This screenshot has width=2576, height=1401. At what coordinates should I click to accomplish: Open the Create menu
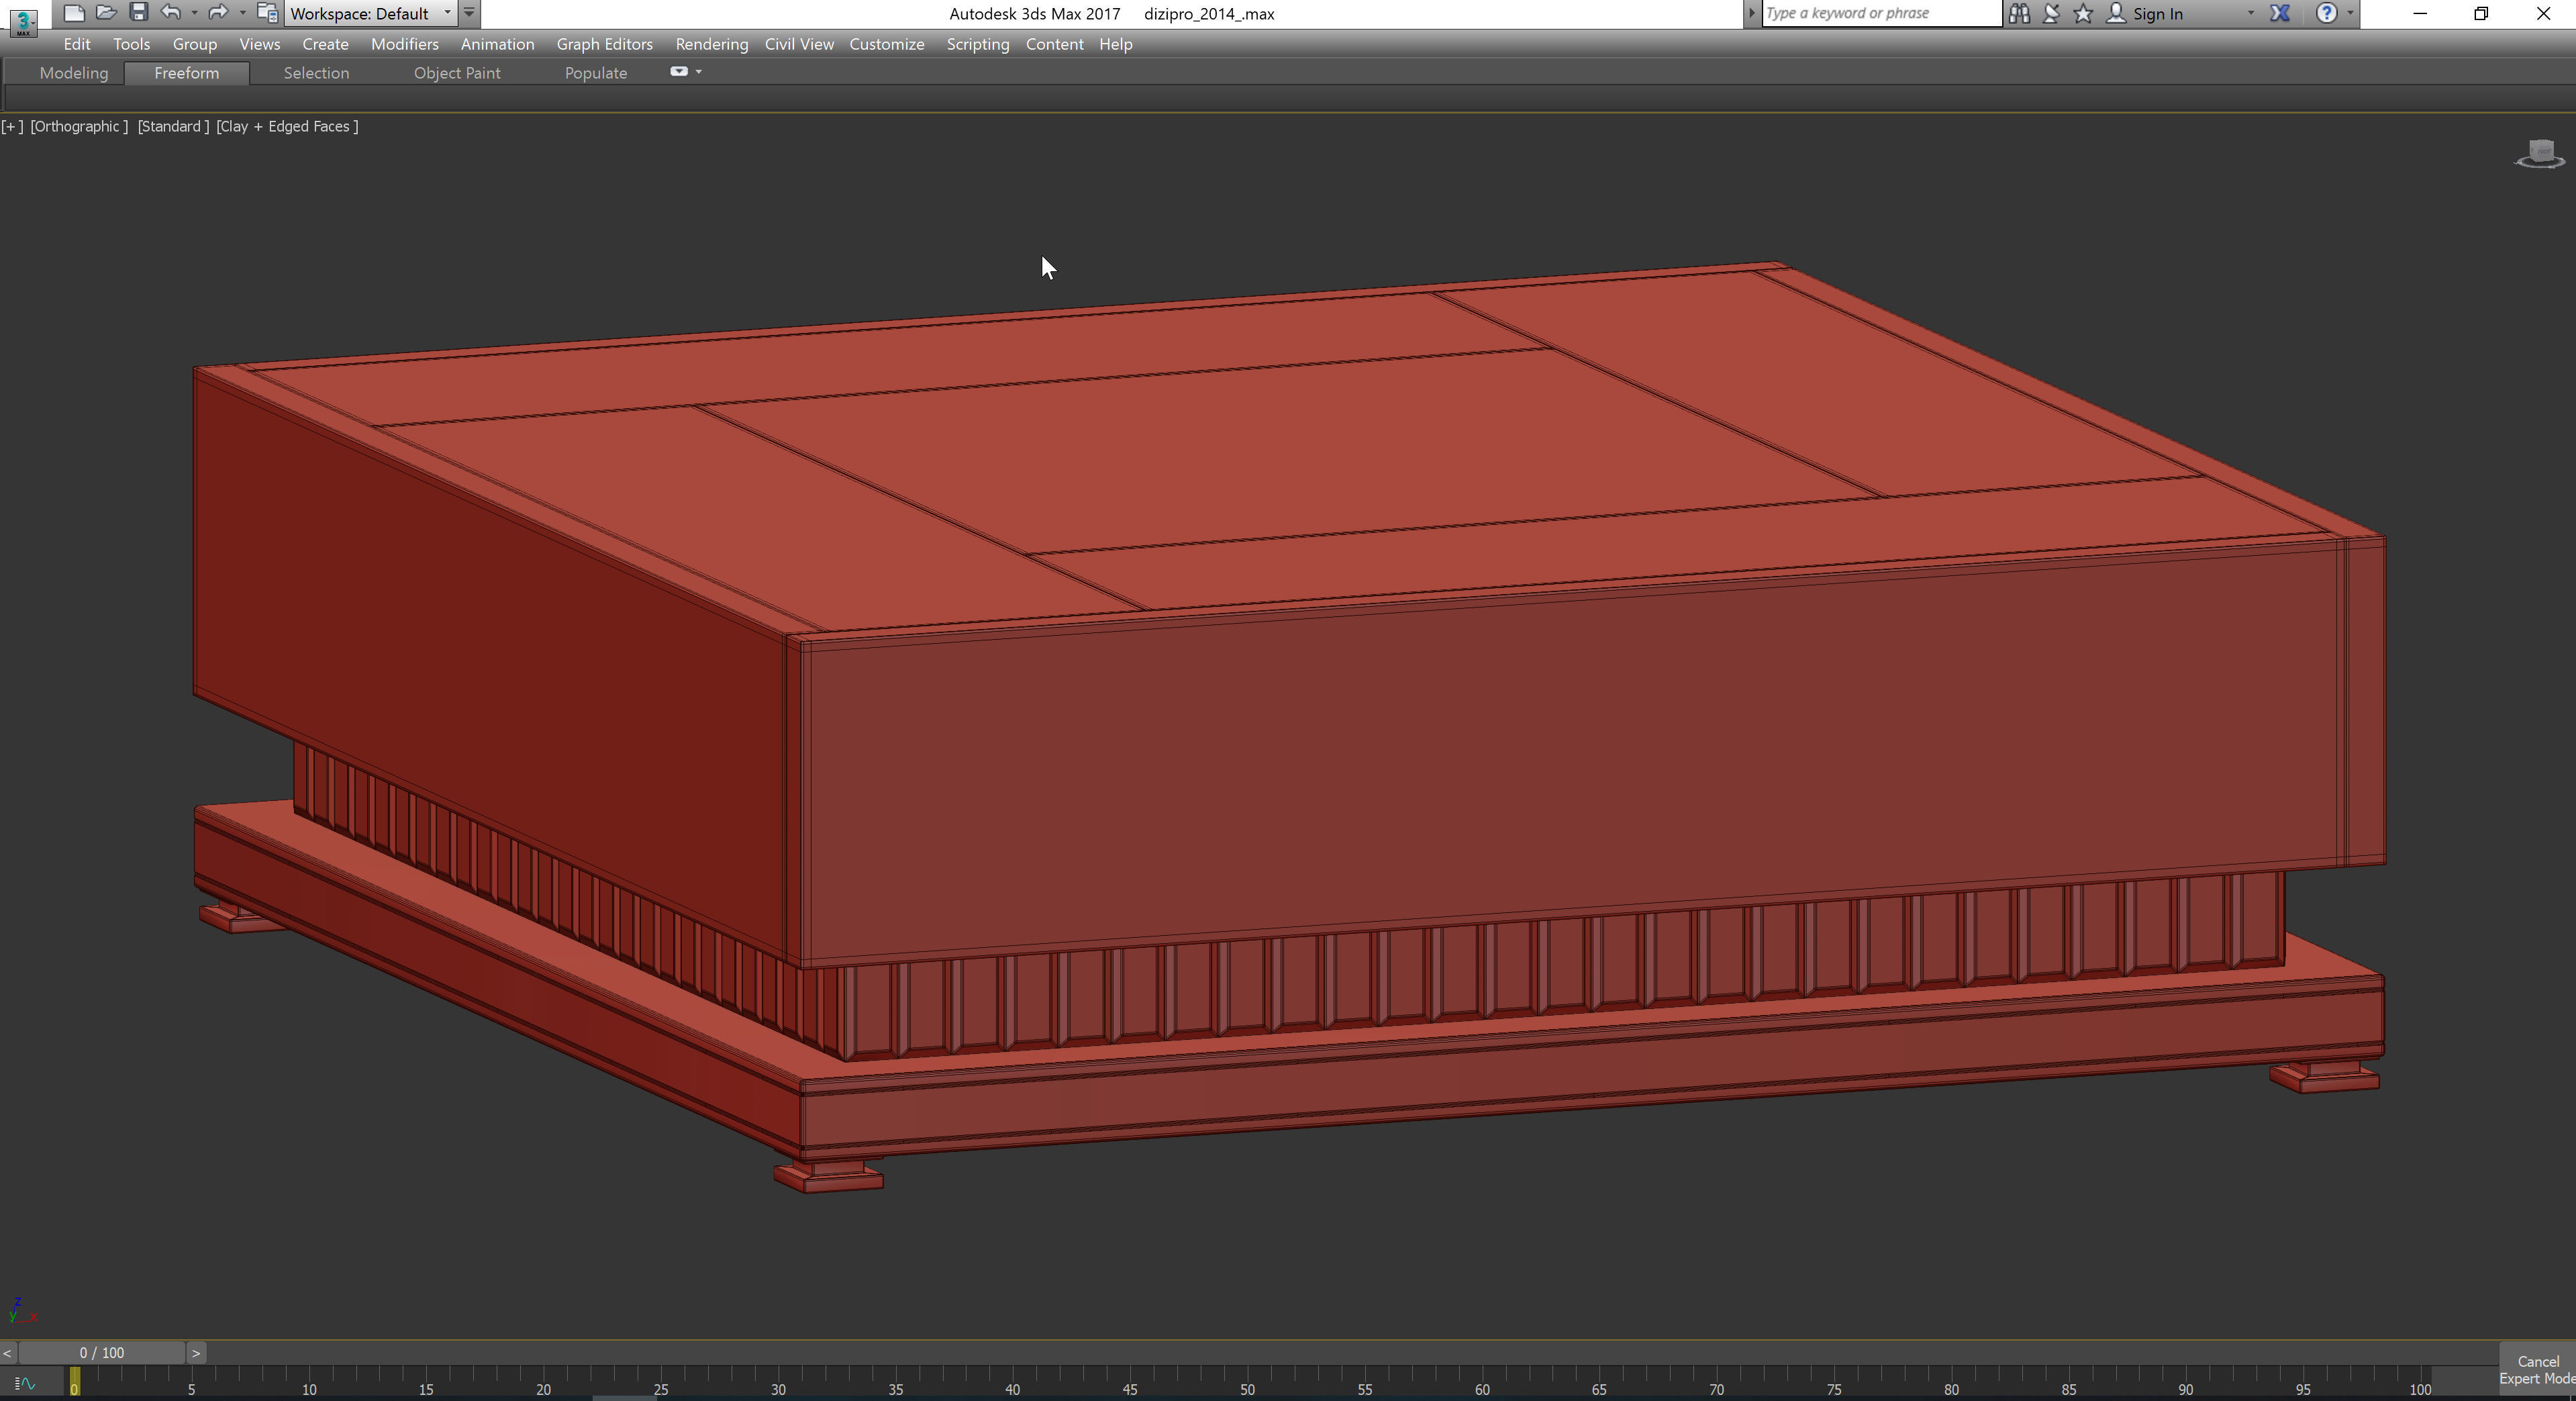[x=325, y=44]
